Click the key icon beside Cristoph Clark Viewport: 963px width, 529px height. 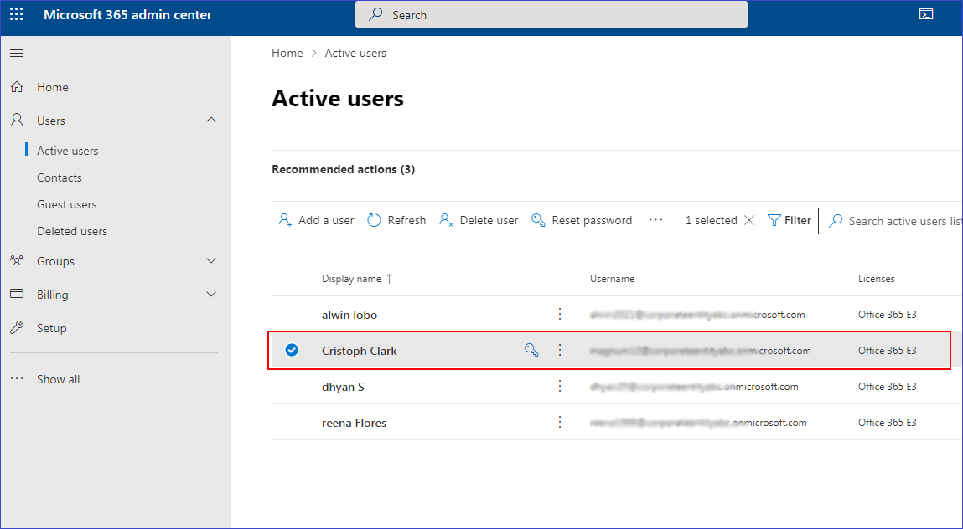[531, 351]
